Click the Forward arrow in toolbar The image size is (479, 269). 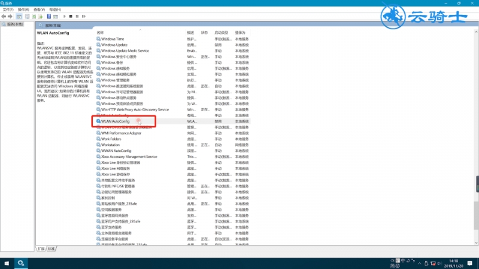tap(10, 17)
